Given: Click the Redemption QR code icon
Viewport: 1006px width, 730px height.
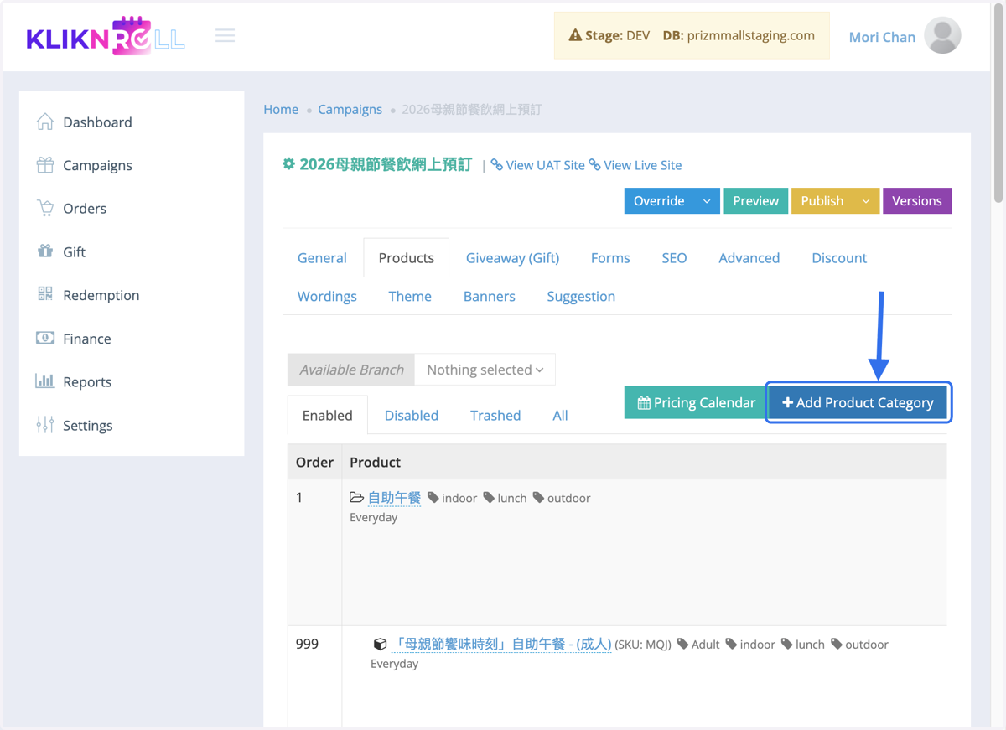Looking at the screenshot, I should pos(45,294).
